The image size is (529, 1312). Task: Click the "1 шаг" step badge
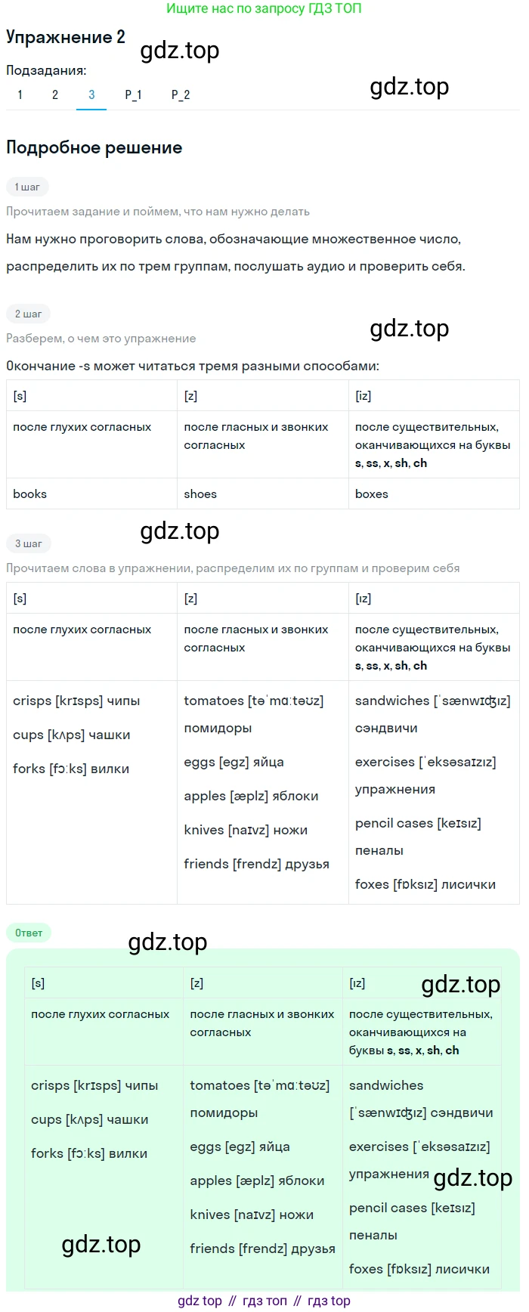pyautogui.click(x=28, y=187)
